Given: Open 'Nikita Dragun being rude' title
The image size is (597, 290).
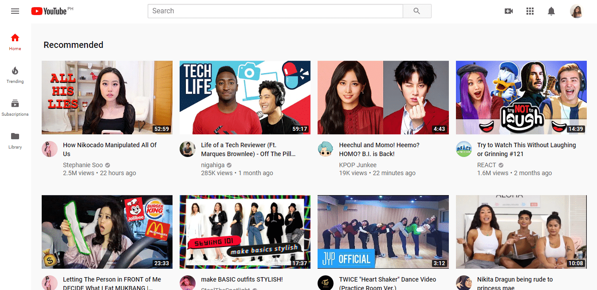Looking at the screenshot, I should (x=515, y=283).
